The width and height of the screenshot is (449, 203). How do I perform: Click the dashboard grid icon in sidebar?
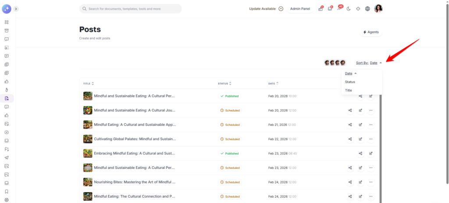tap(7, 22)
